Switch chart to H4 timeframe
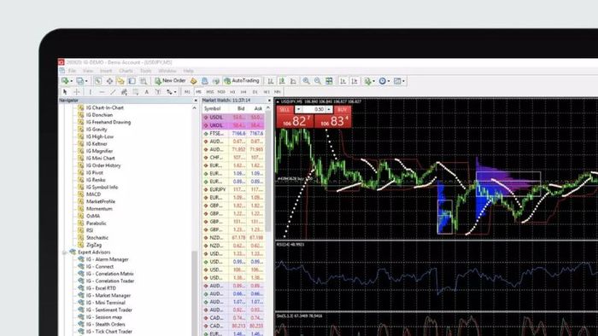The height and width of the screenshot is (336, 598). 243,92
